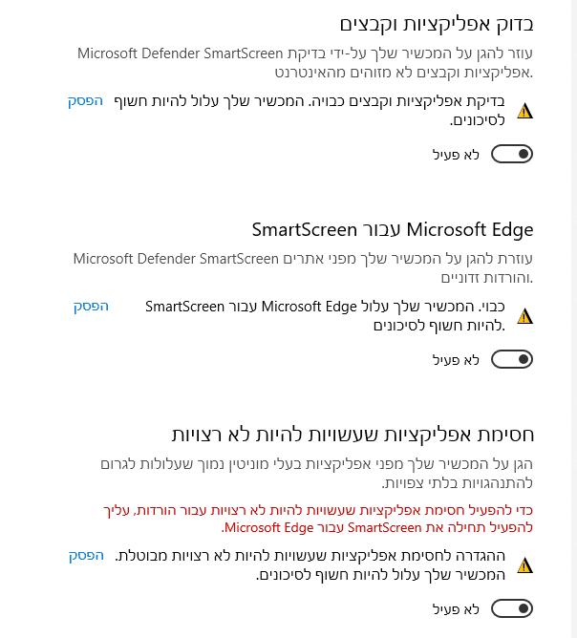
Task: Click הפסק link for Microsoft Edge SmartScreen warning
Action: click(91, 307)
